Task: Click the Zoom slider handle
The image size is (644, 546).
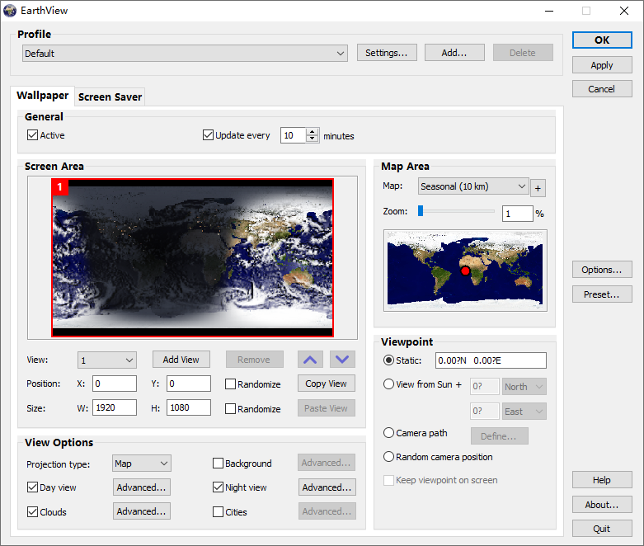Action: (x=421, y=211)
